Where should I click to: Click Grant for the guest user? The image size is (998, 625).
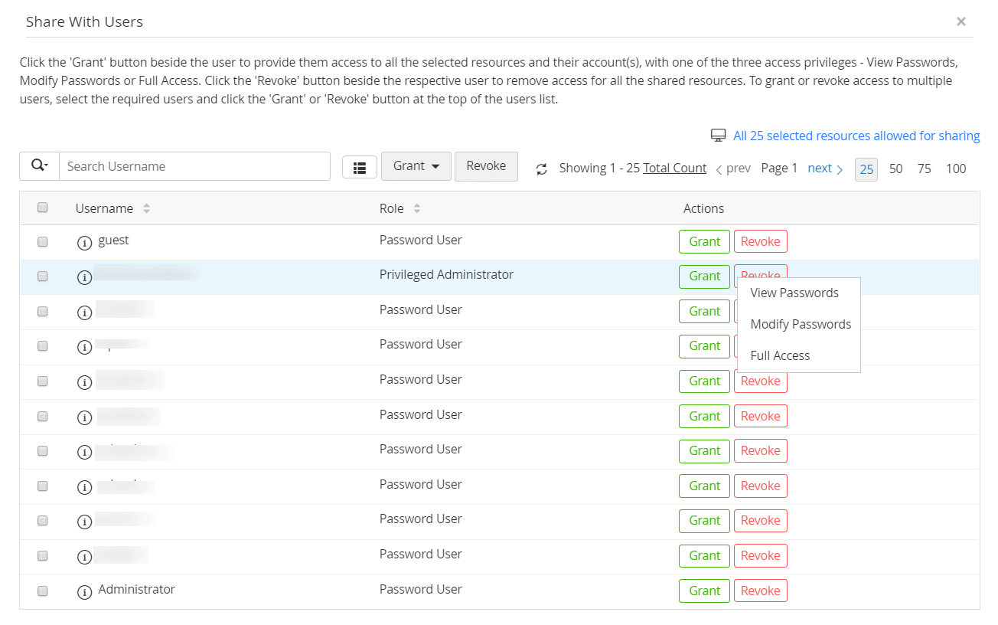704,241
